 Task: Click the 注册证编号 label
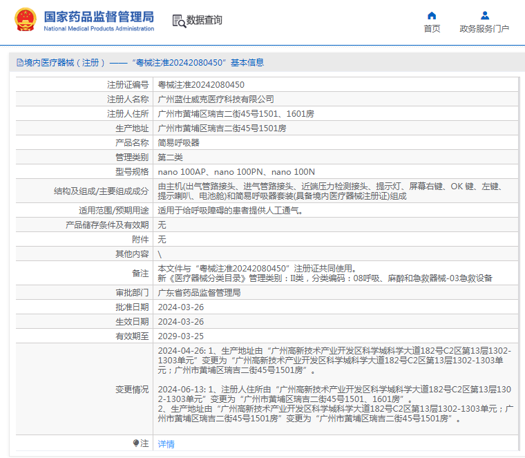(x=128, y=85)
